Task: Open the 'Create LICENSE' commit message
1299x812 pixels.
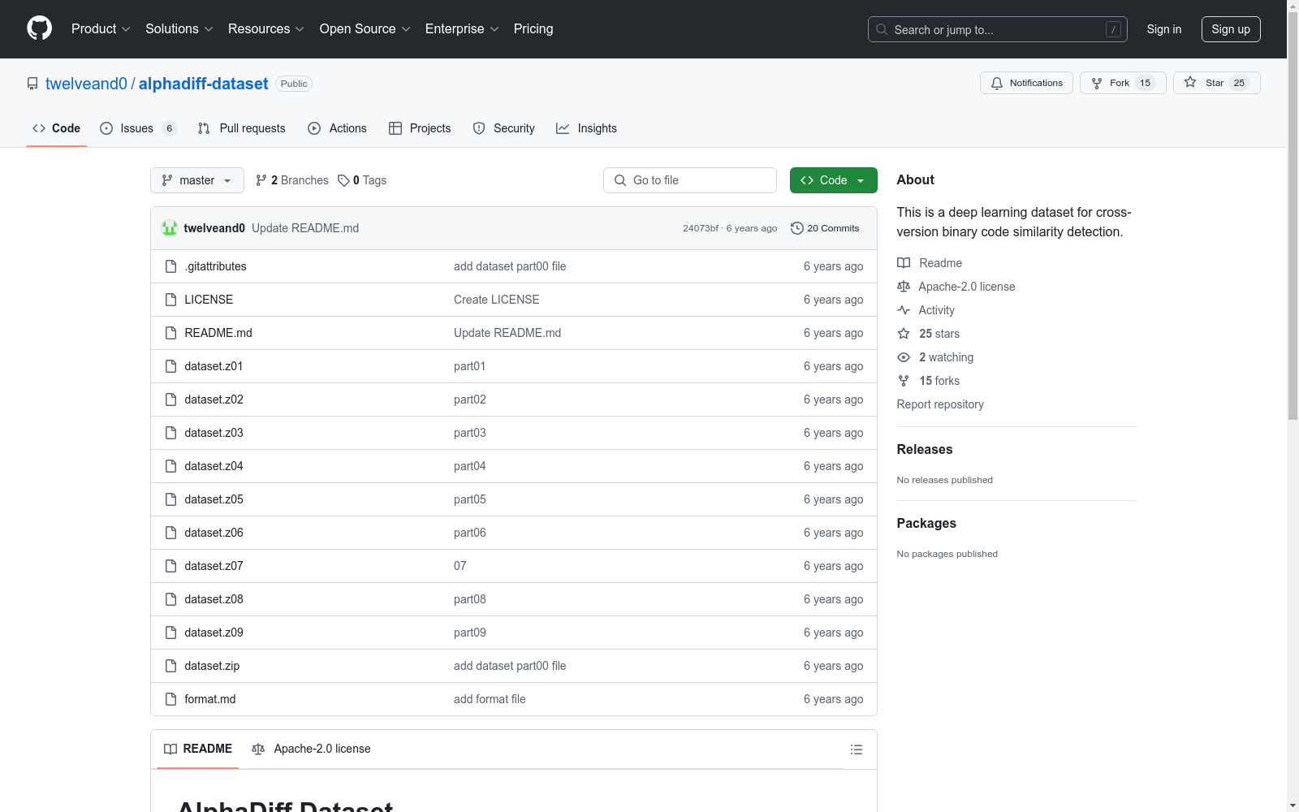Action: 496,300
